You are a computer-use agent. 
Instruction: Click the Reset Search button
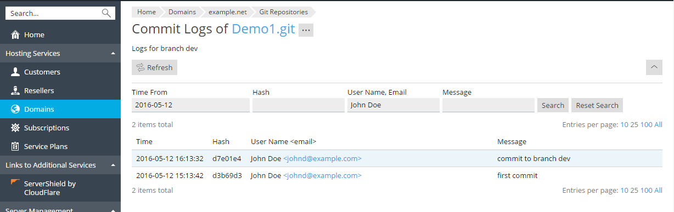tap(597, 105)
